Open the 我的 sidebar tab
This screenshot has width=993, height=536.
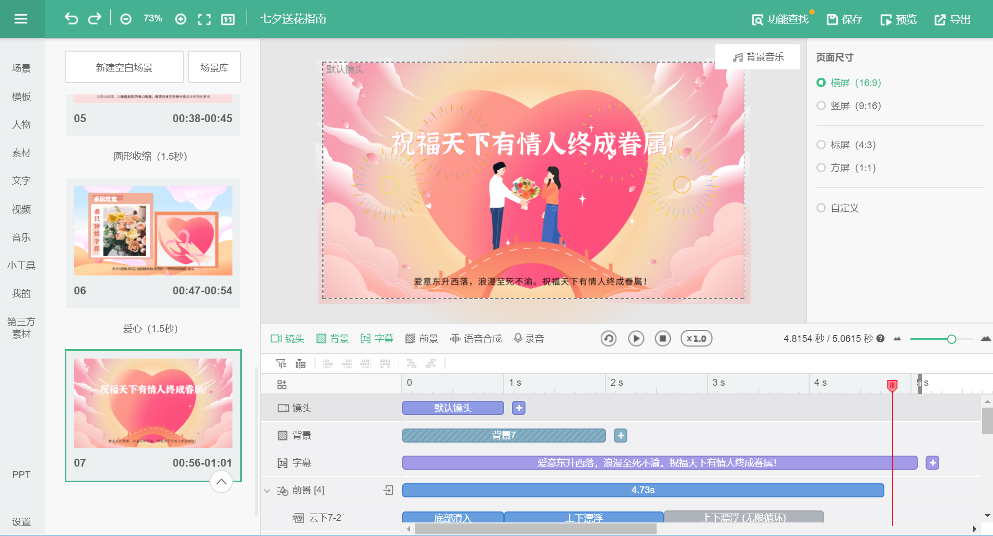pos(21,293)
